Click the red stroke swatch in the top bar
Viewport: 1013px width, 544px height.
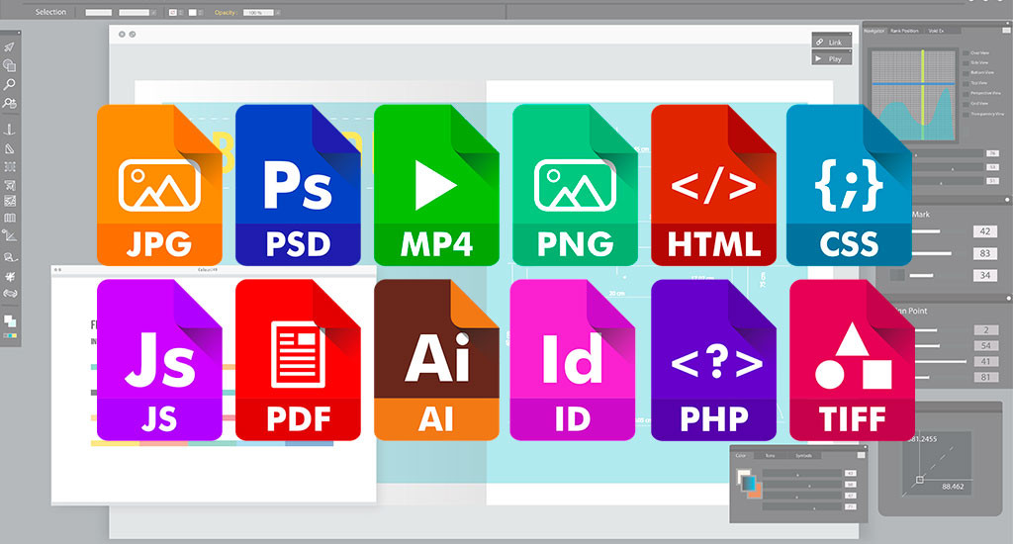click(x=173, y=12)
